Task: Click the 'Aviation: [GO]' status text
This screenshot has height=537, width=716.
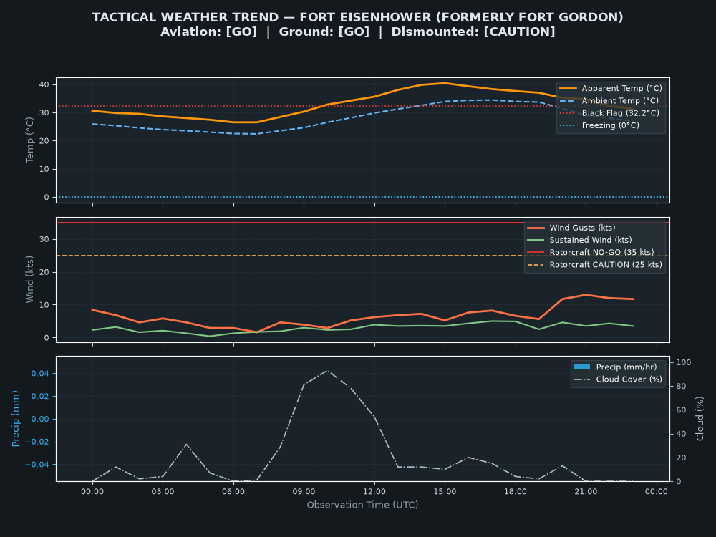Action: tap(208, 32)
